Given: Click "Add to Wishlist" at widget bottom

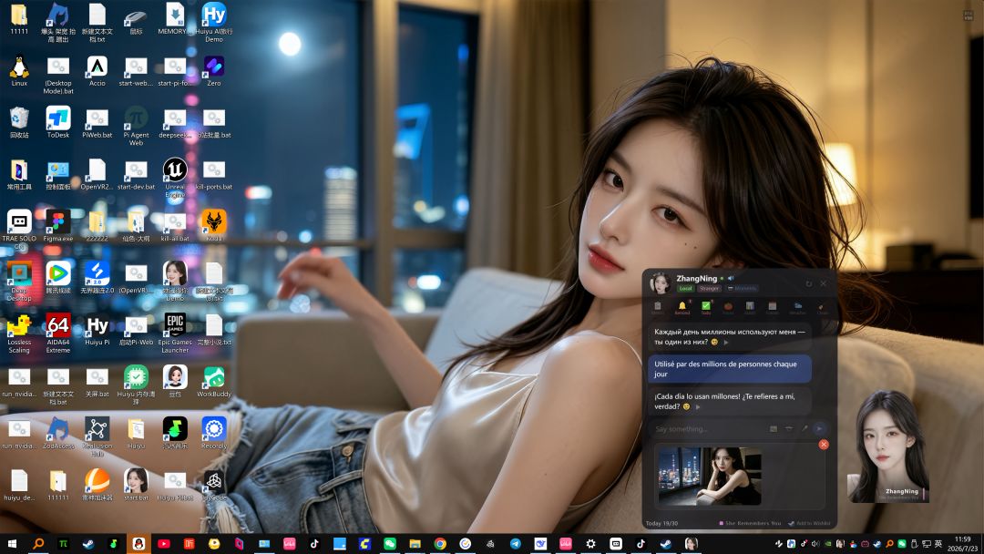Looking at the screenshot, I should click(810, 523).
